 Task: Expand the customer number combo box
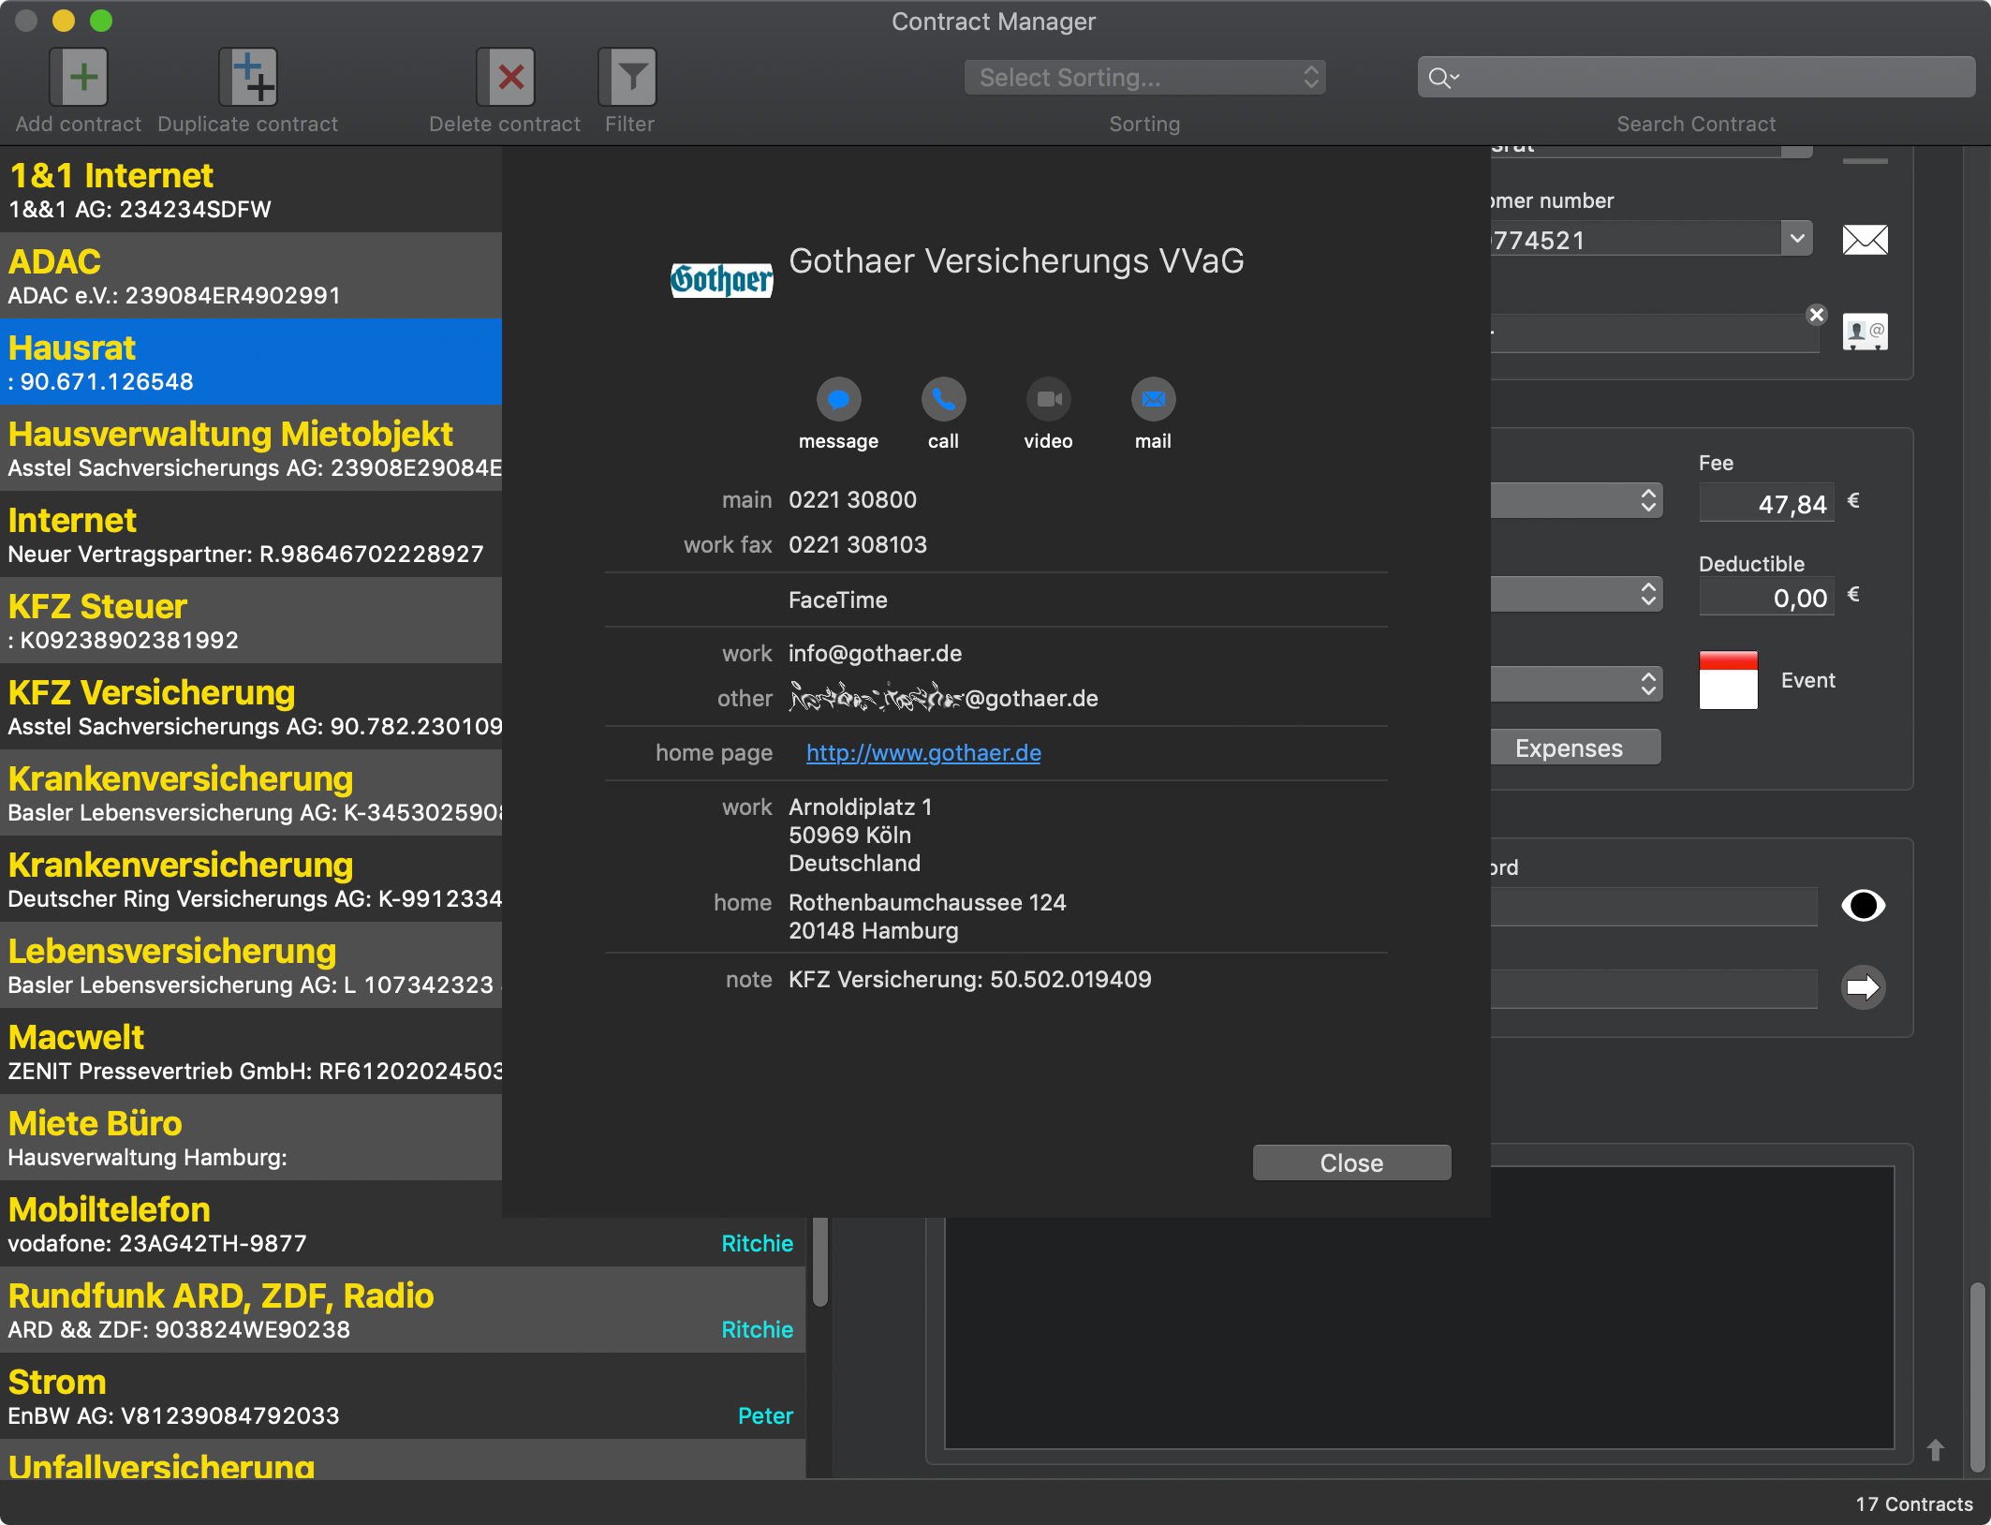(1796, 239)
